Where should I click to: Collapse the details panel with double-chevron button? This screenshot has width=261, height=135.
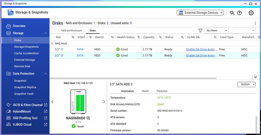[255, 77]
